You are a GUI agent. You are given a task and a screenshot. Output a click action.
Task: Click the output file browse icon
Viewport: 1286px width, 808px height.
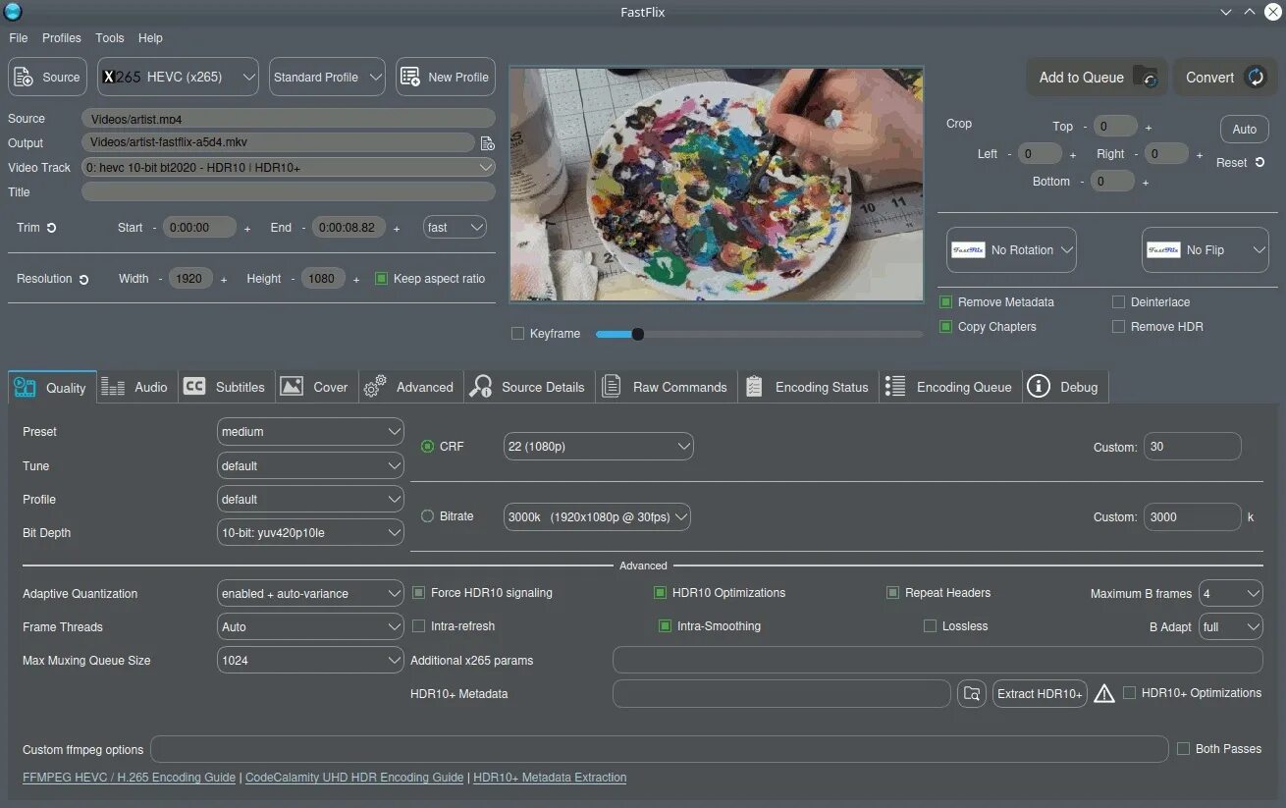(x=487, y=143)
